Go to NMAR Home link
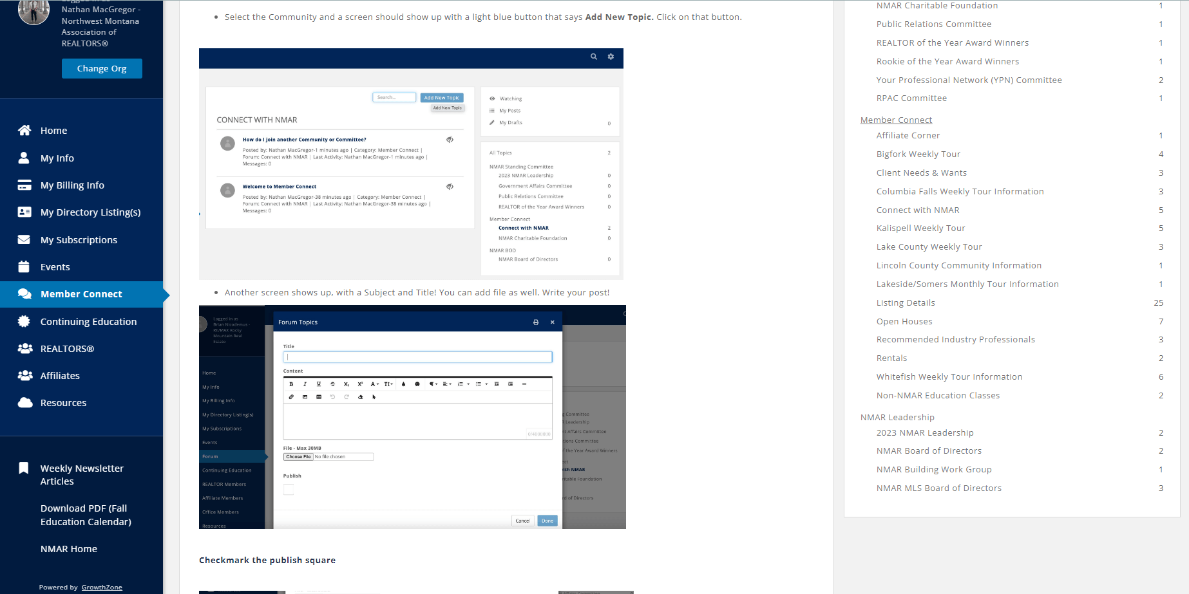 (69, 549)
